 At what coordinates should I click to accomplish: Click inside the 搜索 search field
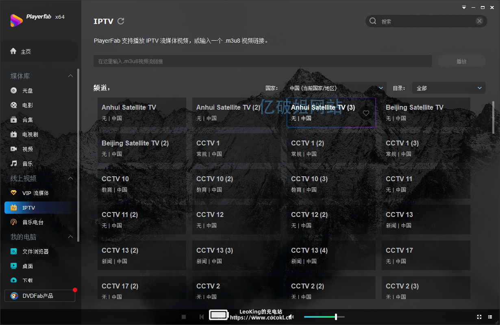[426, 21]
